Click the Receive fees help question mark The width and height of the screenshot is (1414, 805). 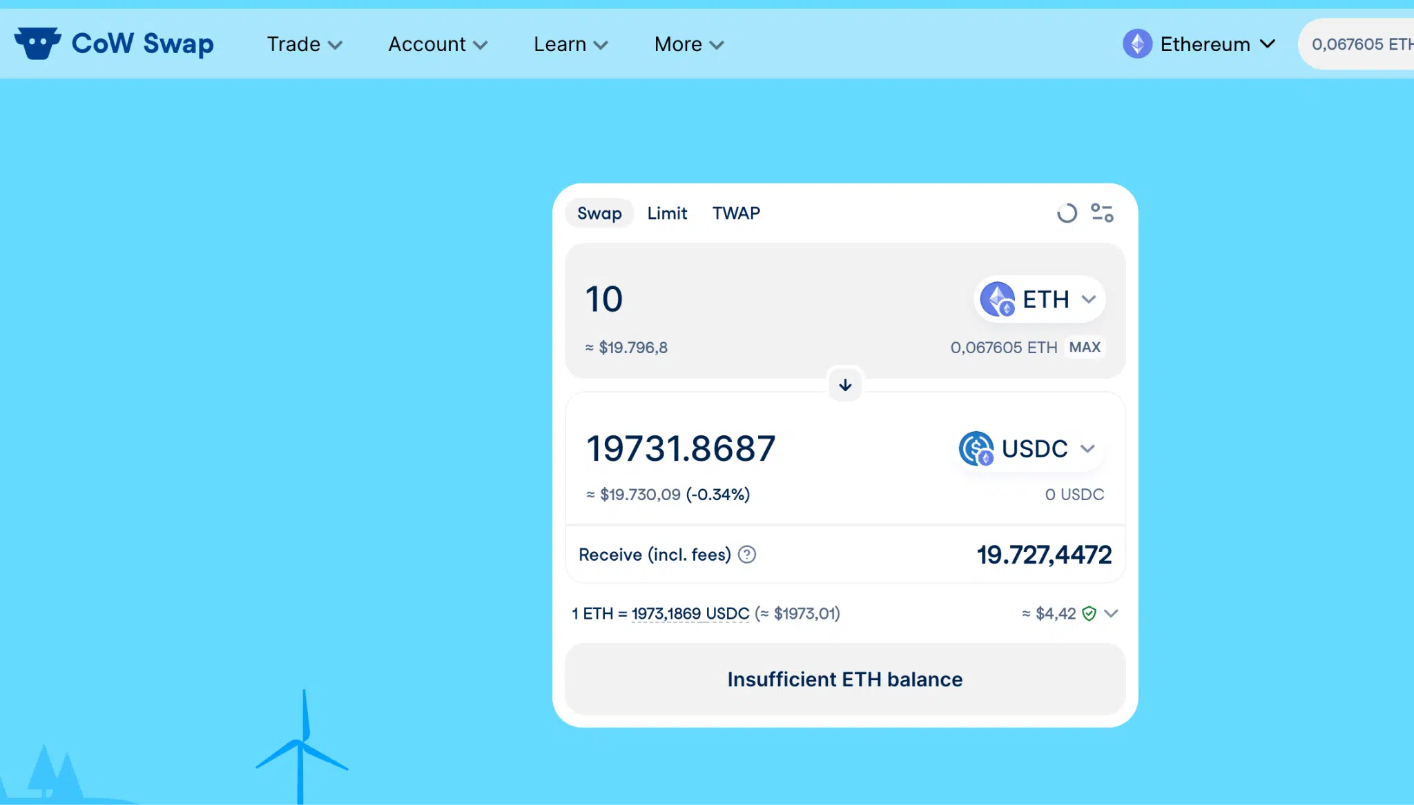click(747, 554)
